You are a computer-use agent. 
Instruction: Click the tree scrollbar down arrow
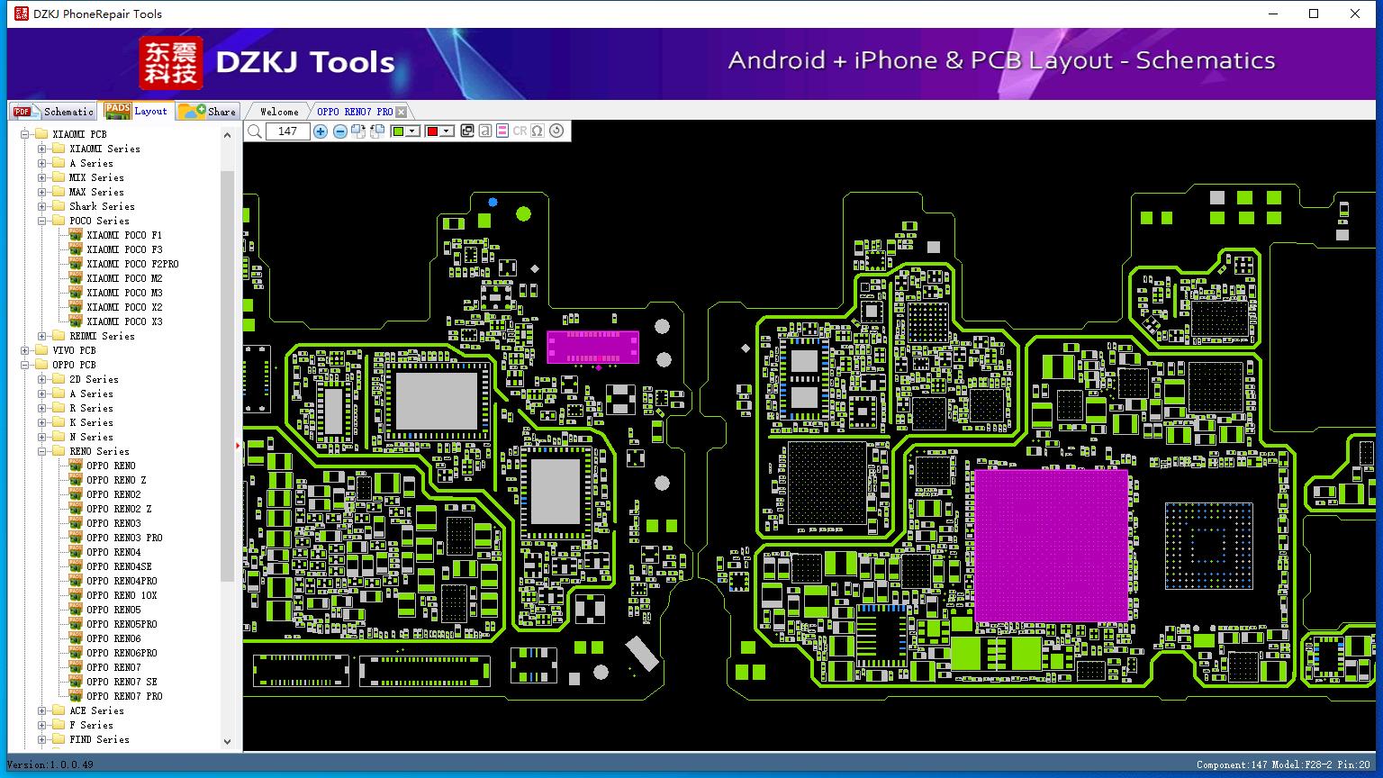pyautogui.click(x=227, y=742)
